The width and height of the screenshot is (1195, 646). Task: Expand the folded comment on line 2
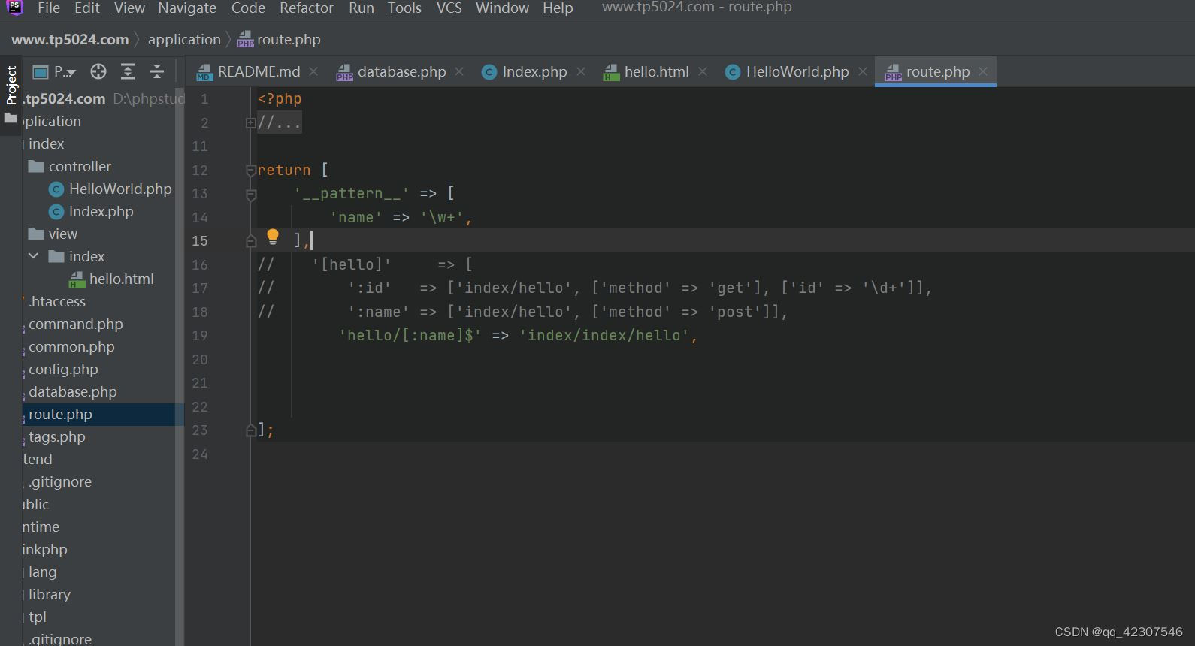251,122
